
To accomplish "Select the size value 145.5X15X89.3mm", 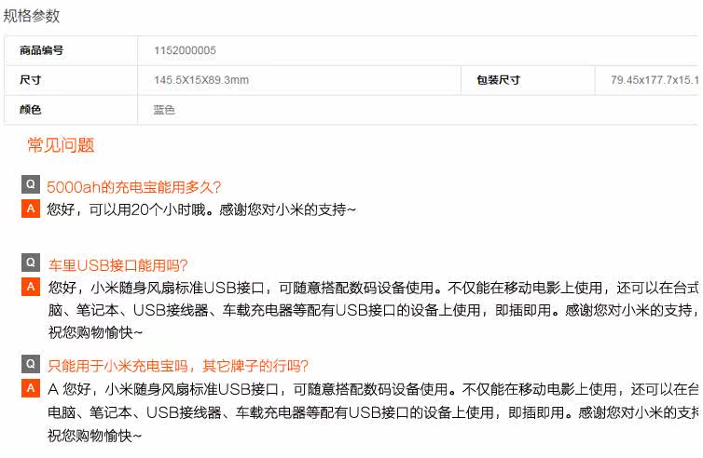I will (201, 80).
